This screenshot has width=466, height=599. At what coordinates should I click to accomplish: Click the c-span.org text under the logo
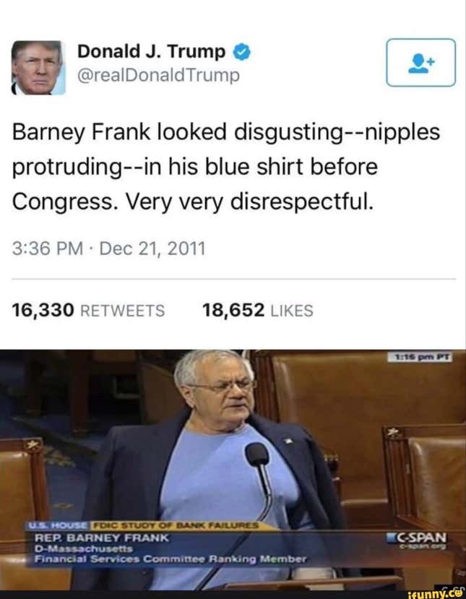pyautogui.click(x=423, y=547)
